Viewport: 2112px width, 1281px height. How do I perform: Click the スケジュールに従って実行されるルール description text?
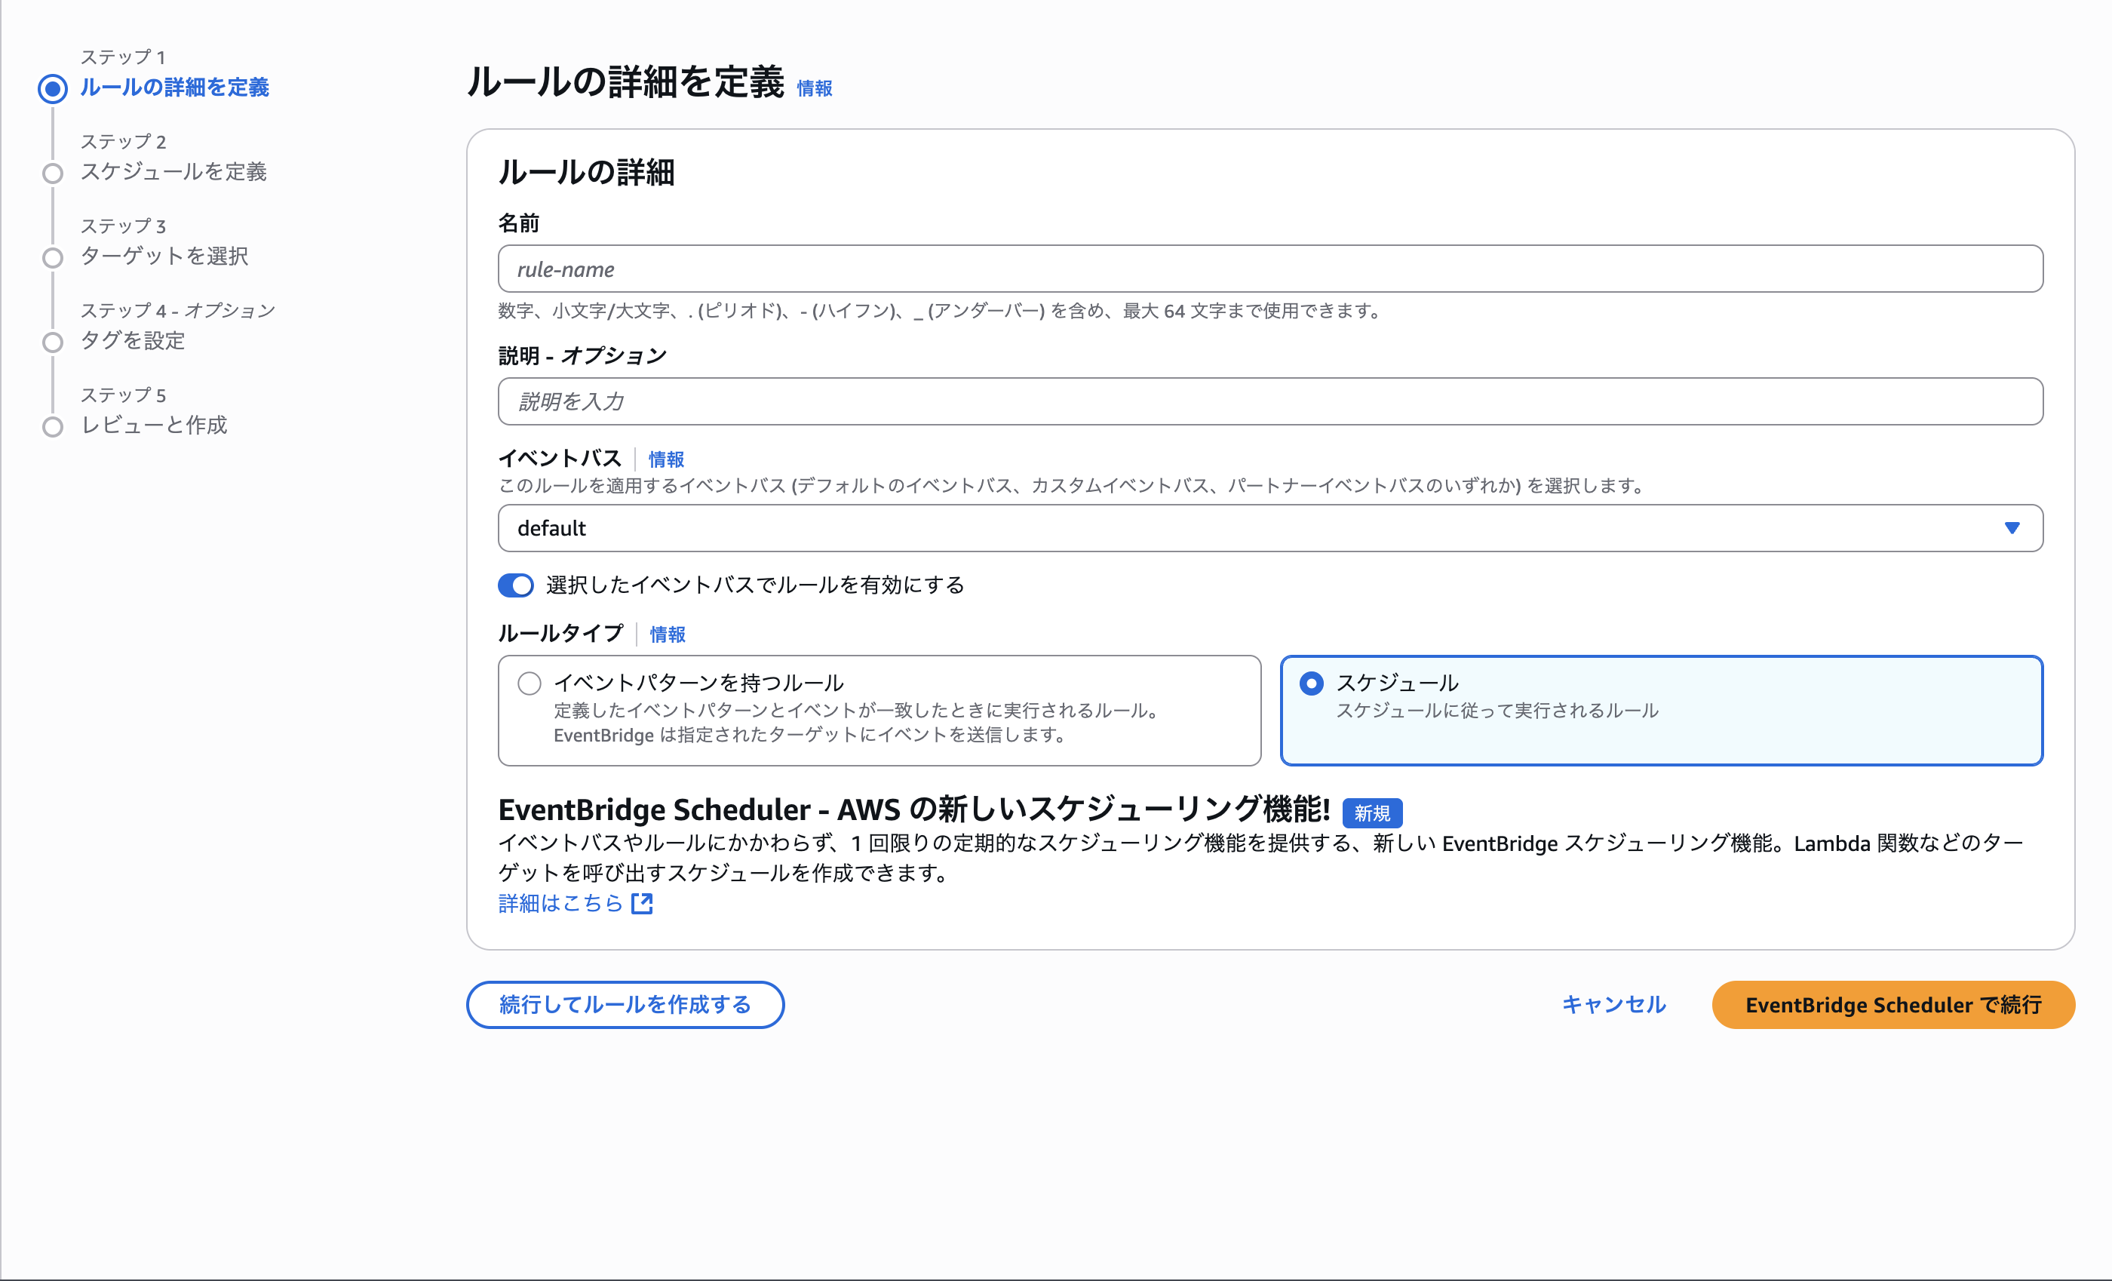(x=1497, y=710)
